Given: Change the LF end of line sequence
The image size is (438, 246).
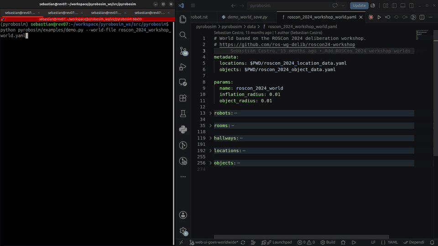Looking at the screenshot, I should 373,242.
